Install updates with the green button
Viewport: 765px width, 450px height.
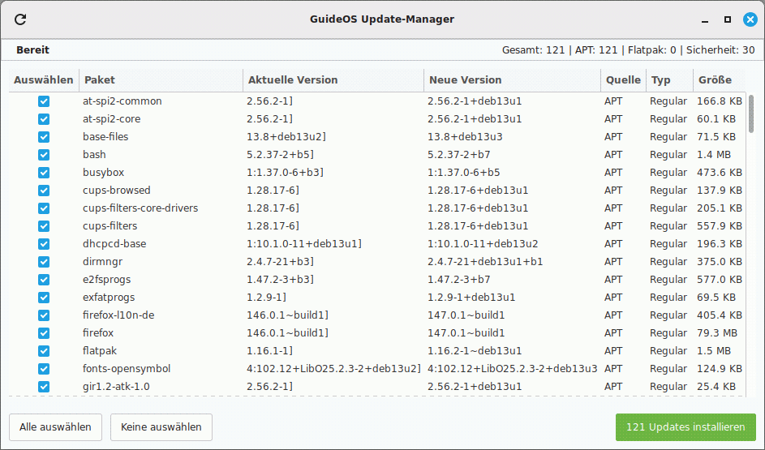[x=685, y=427]
